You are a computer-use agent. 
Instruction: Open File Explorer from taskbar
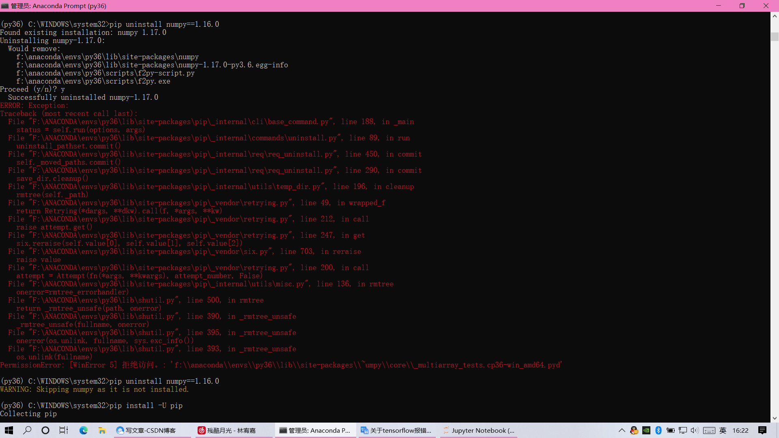(102, 430)
